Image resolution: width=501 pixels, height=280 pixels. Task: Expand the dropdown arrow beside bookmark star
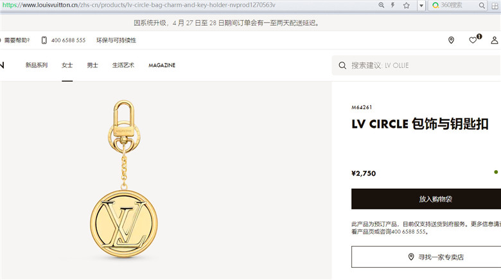click(x=421, y=5)
